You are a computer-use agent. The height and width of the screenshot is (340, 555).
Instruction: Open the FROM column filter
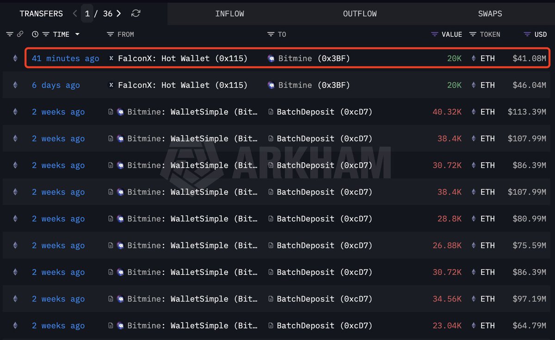[x=110, y=34]
